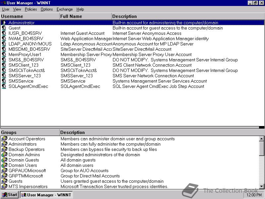Click the SMSCliToknAcct& user icon
Image resolution: width=265 pixels, height=199 pixels.
click(x=4, y=70)
